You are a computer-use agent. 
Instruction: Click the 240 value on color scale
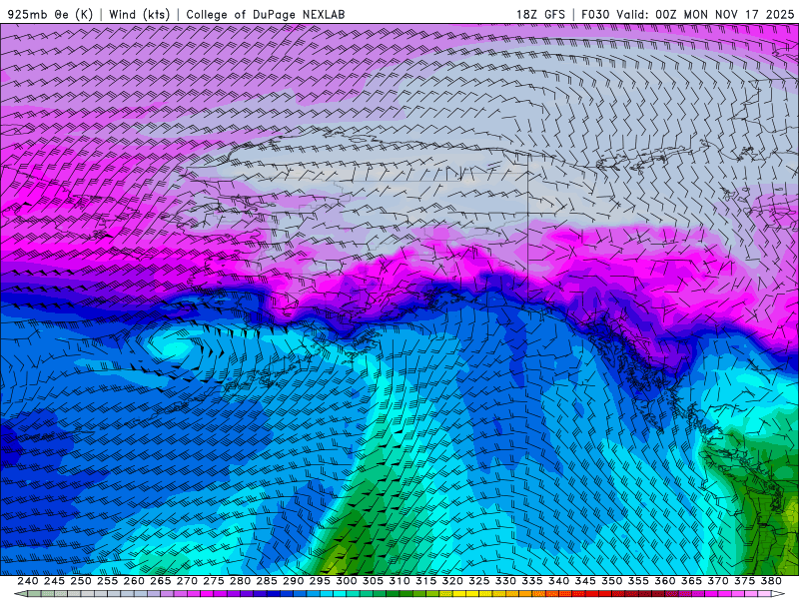coord(28,581)
